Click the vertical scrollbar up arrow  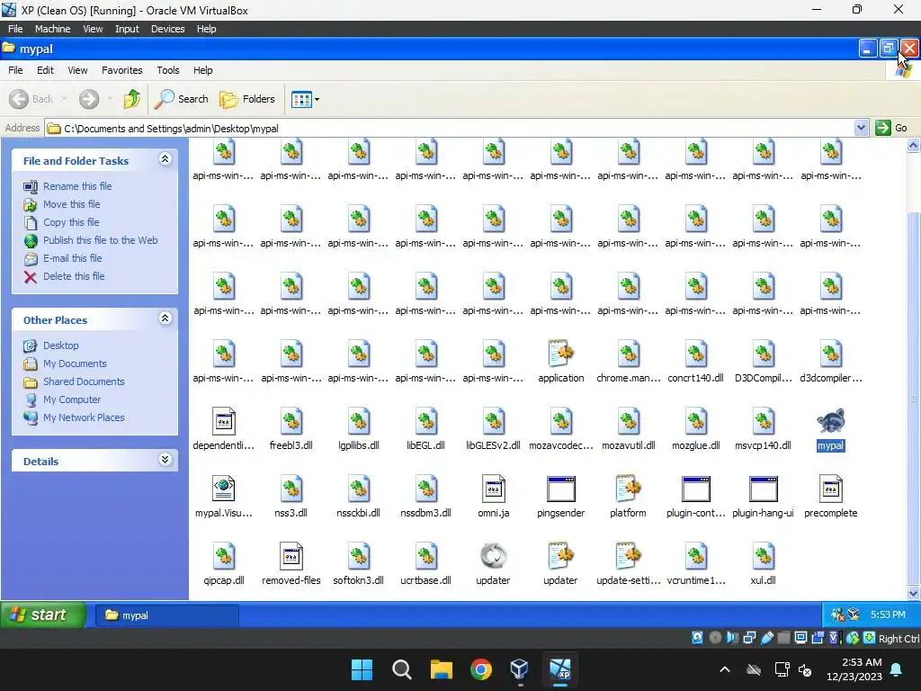click(x=913, y=145)
